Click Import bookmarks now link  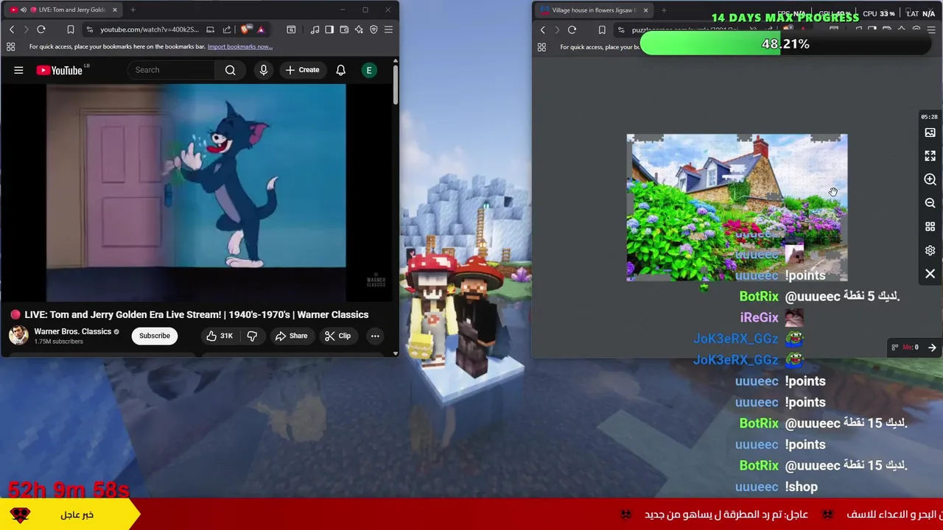point(239,46)
